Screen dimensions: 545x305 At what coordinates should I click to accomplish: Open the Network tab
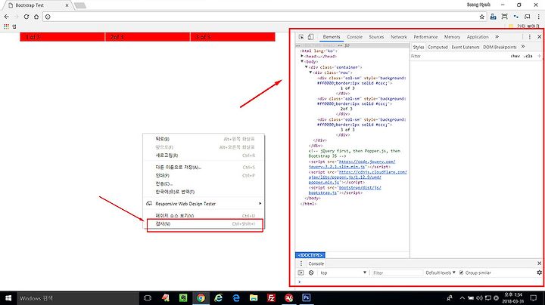click(x=399, y=37)
